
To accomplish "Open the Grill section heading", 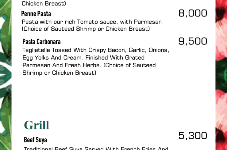I will coord(37,125).
